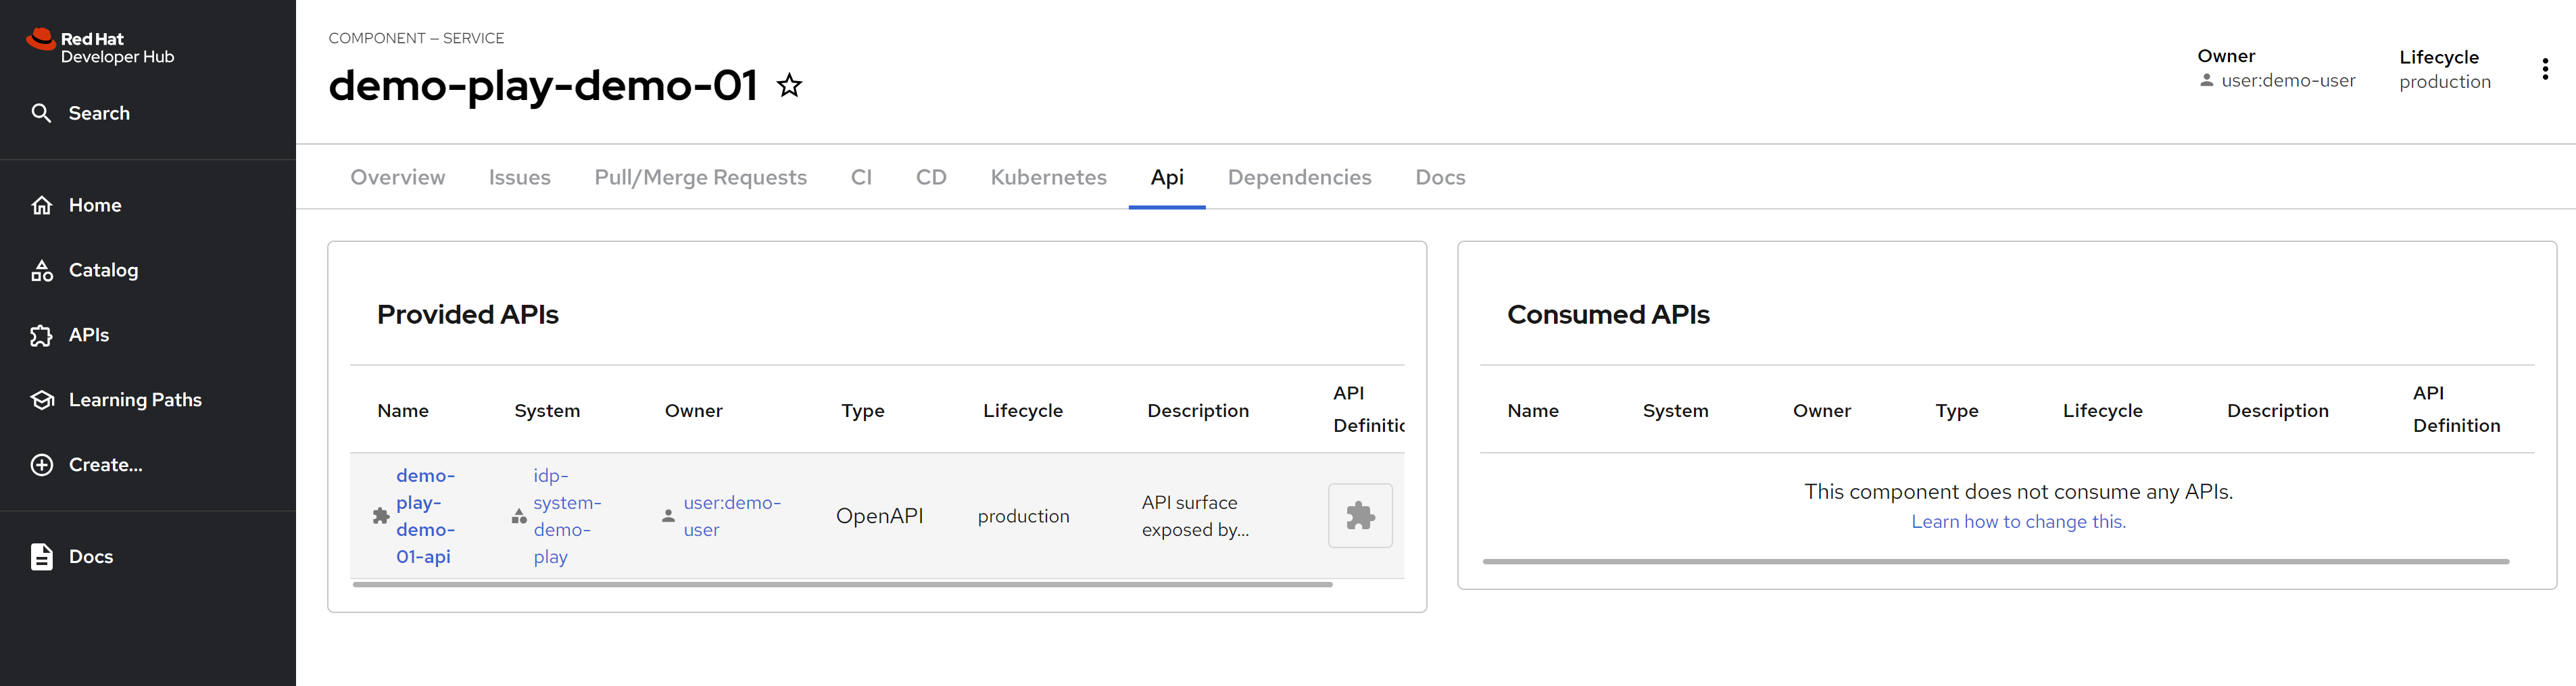The height and width of the screenshot is (686, 2576).
Task: Go to Home in the sidebar
Action: [x=94, y=205]
